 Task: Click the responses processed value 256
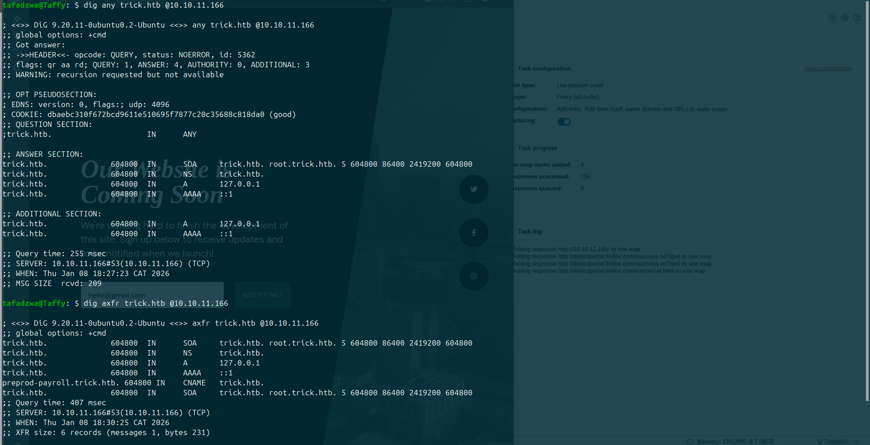585,177
